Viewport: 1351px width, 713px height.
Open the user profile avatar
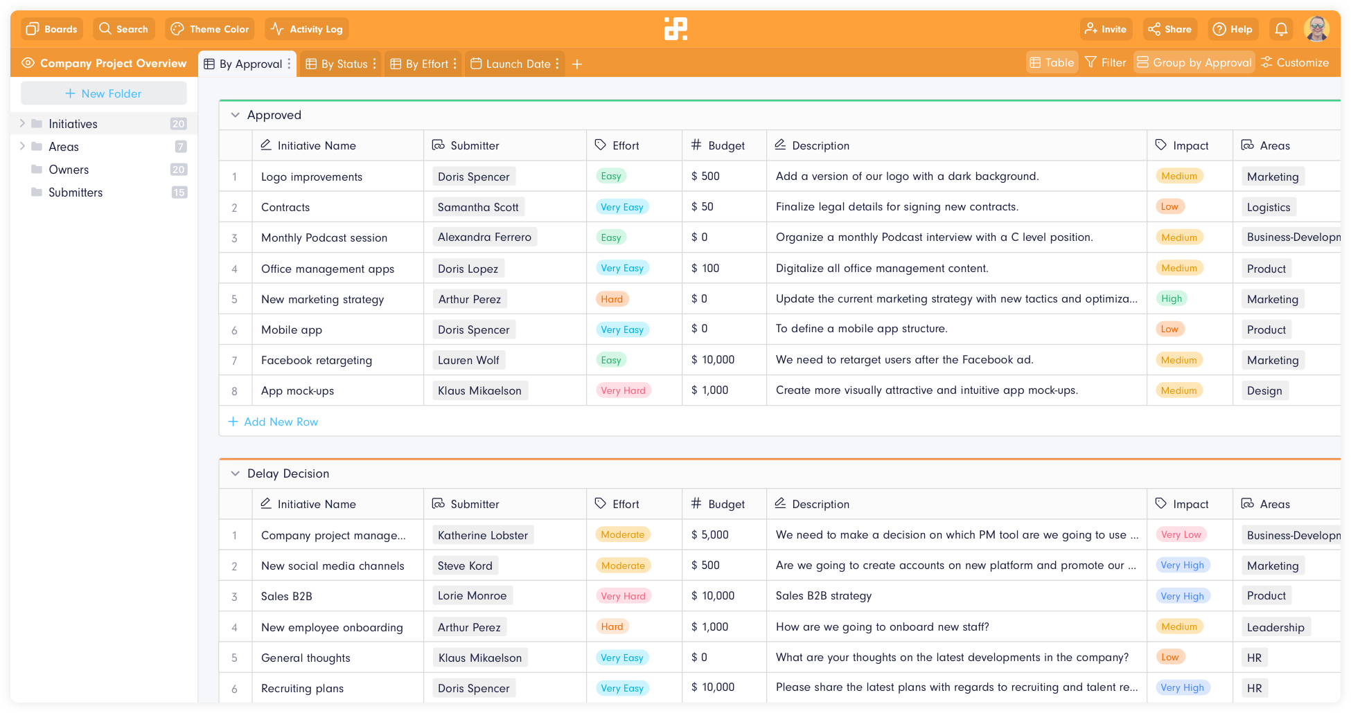[x=1316, y=29]
